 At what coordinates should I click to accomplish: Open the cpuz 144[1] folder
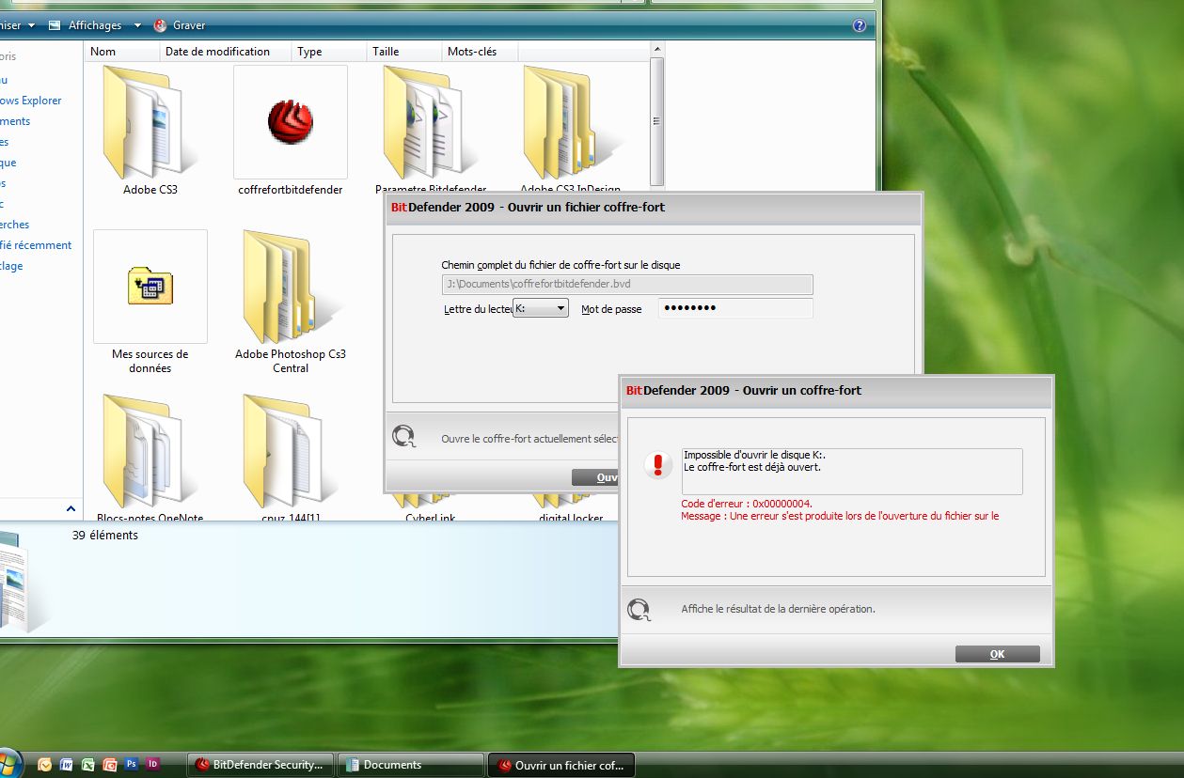tap(290, 451)
